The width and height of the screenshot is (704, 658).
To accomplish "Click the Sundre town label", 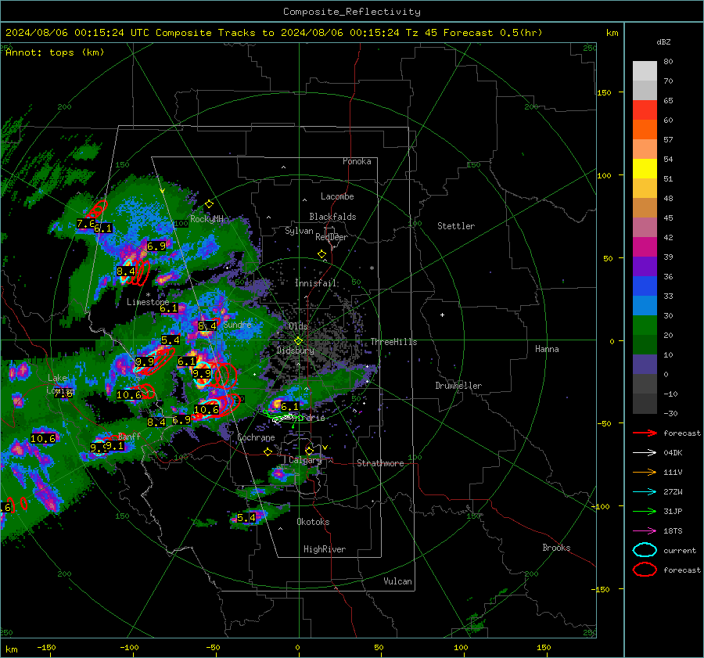I will click(237, 324).
